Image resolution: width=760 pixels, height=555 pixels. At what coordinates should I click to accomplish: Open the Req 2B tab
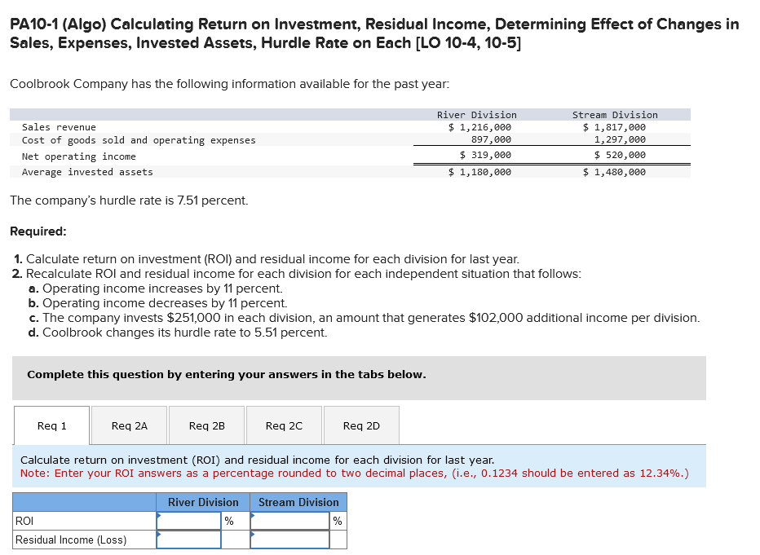[x=206, y=425]
